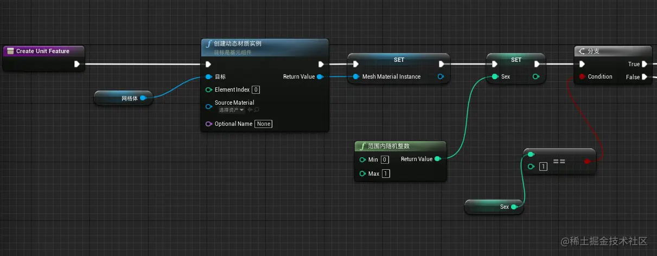Click Mesh Material Instance SET output pin
Screen dimensions: 657x256
441,77
